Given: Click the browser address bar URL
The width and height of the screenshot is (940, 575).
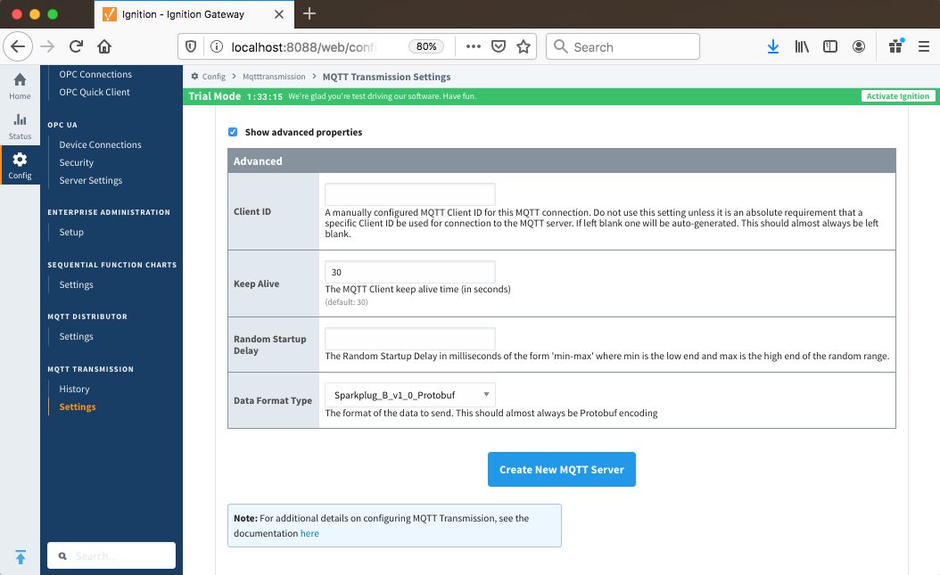Looking at the screenshot, I should (303, 46).
